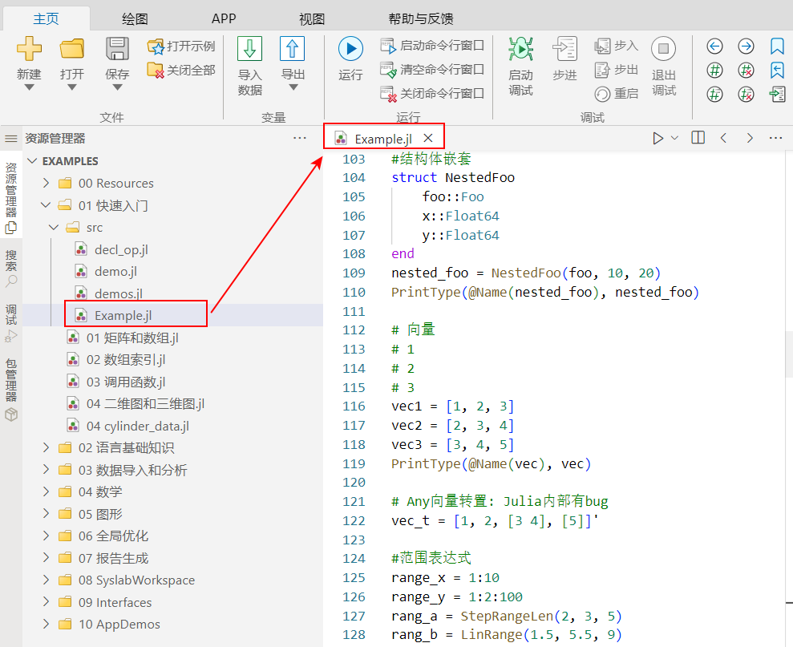This screenshot has height=647, width=793.
Task: Switch to the 绘图 ribbon tab
Action: tap(134, 18)
